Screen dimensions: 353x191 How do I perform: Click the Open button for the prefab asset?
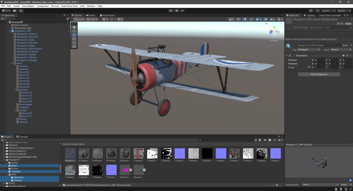[348, 24]
